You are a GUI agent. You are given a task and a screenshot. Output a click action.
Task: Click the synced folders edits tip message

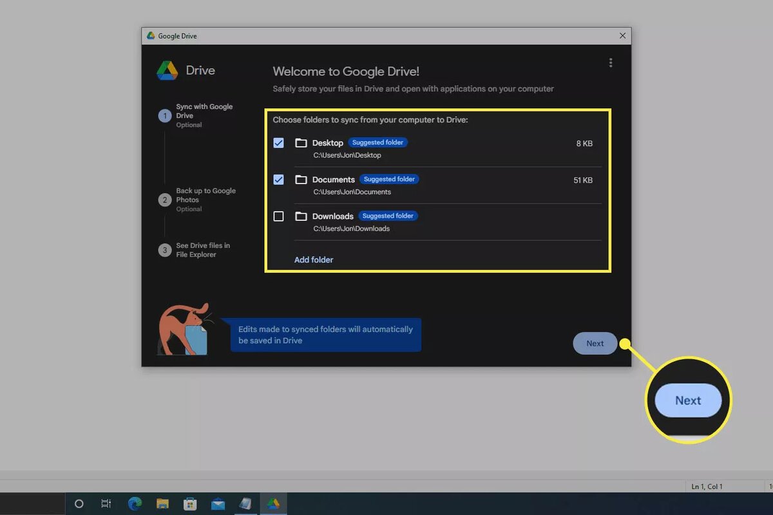click(x=326, y=335)
